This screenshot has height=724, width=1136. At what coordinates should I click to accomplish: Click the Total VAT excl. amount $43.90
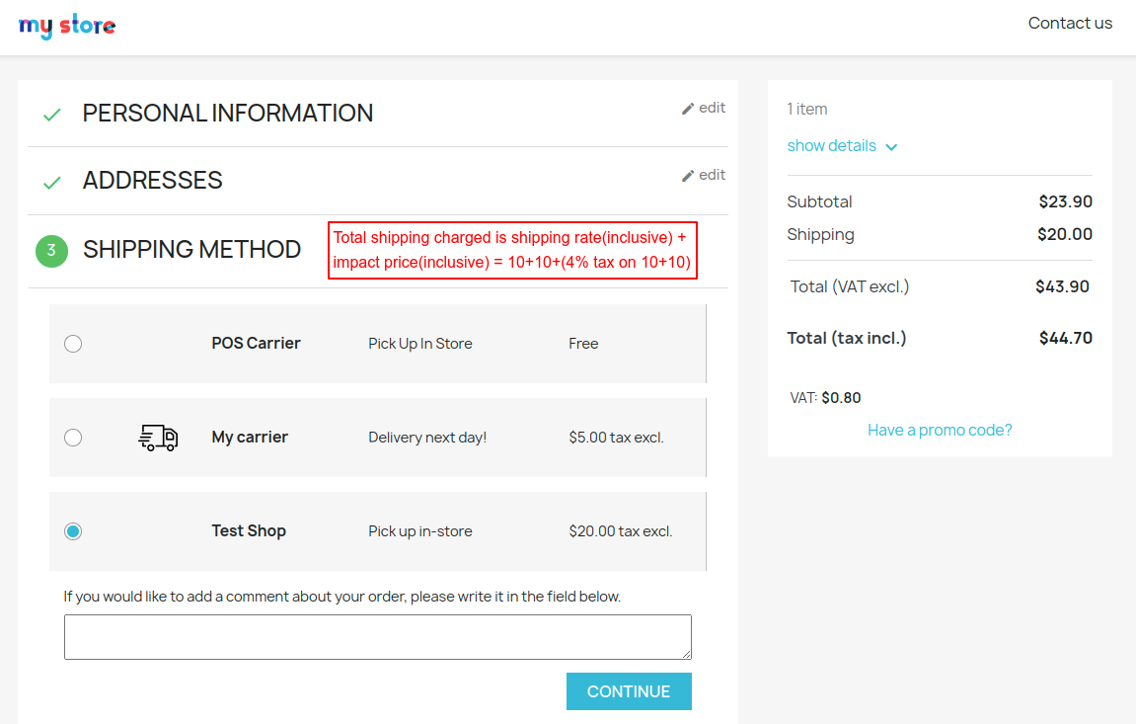[x=1062, y=286]
